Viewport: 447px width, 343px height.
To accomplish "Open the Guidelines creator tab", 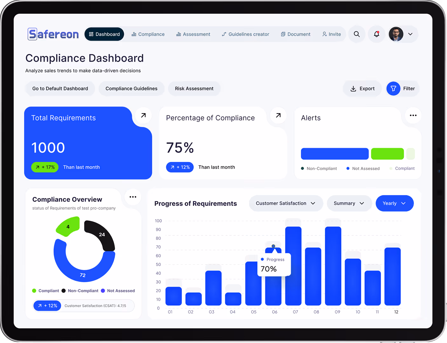I will (x=246, y=34).
